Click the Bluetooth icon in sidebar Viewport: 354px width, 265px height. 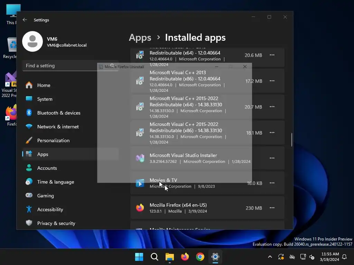pos(29,112)
